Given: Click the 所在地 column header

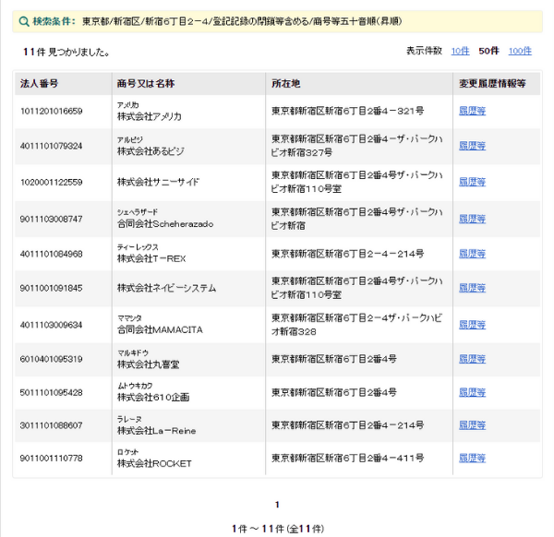Looking at the screenshot, I should coord(286,84).
